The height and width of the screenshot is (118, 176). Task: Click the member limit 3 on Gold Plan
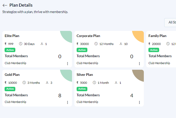click(51, 83)
